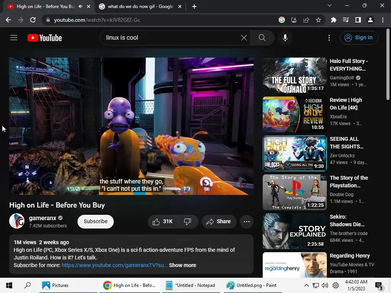Switch to Pictures window in taskbar
The width and height of the screenshot is (391, 293).
67,285
